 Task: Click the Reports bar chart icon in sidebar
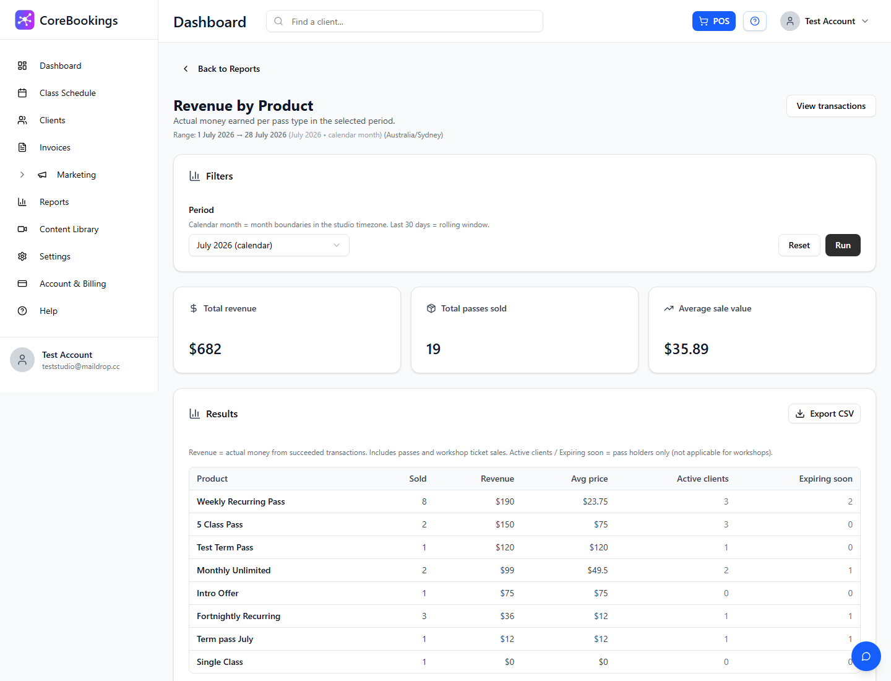22,202
